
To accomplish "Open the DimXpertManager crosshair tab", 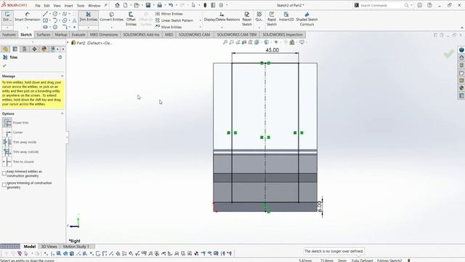I will [x=34, y=49].
